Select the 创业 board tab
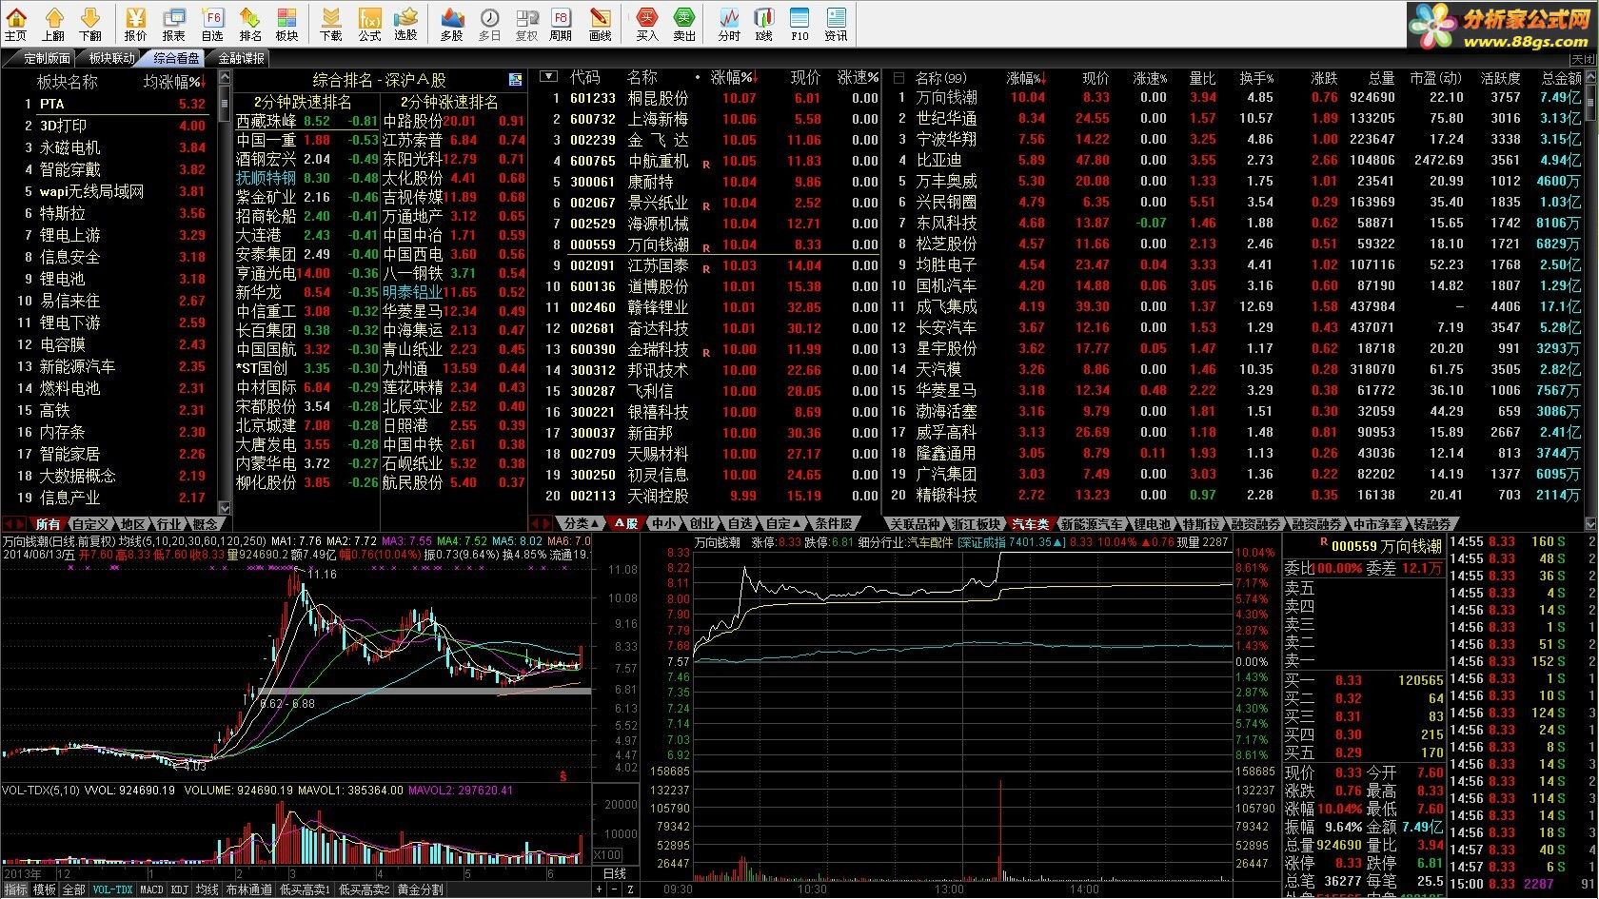 (702, 523)
